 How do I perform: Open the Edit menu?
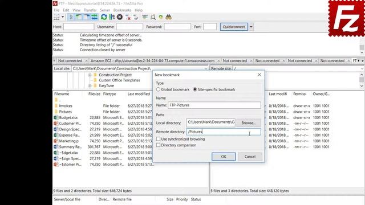(66, 10)
